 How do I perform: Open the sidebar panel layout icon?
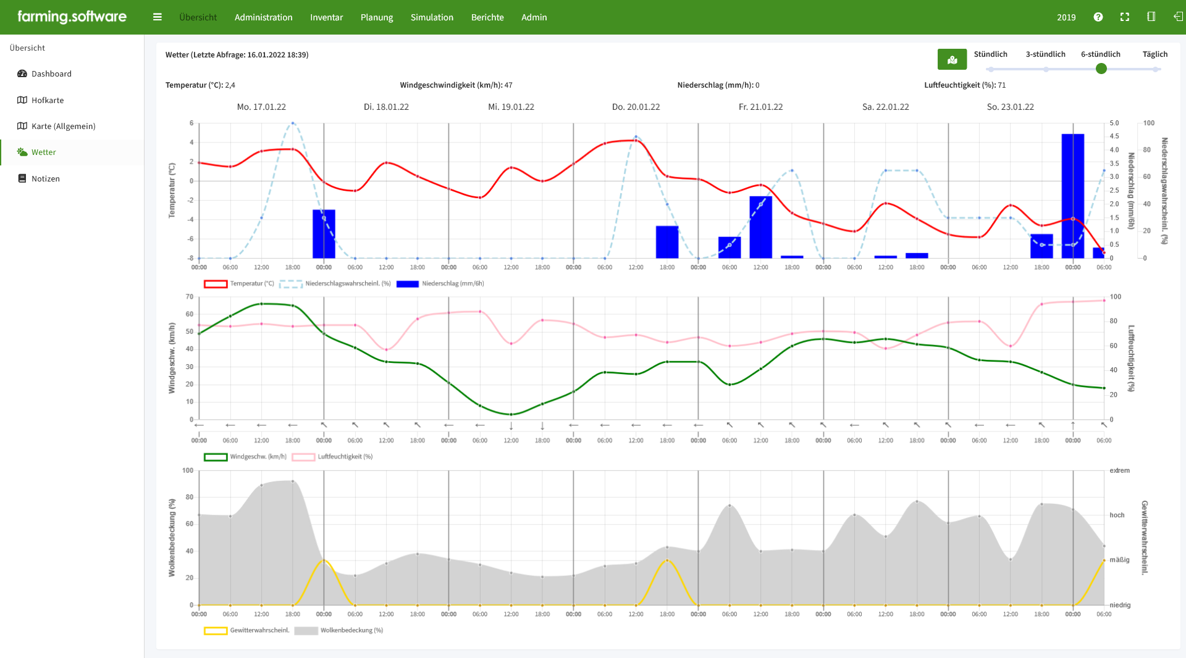(x=1151, y=17)
